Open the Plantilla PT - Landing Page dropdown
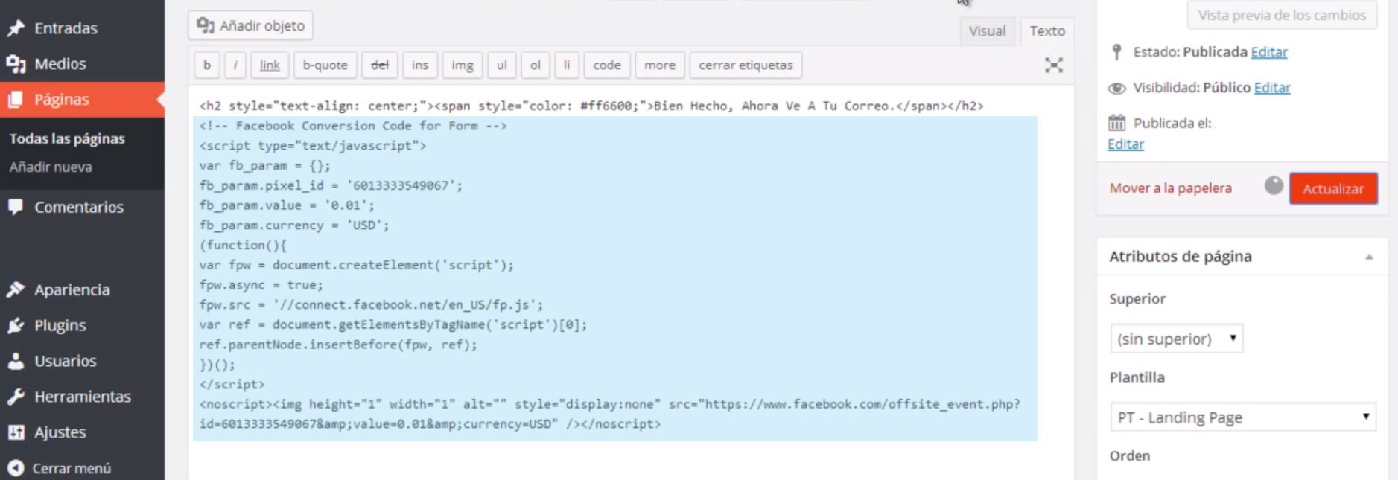1398x480 pixels. click(1243, 417)
